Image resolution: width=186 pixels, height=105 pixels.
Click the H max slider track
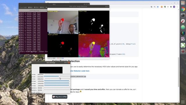pyautogui.click(x=57, y=81)
